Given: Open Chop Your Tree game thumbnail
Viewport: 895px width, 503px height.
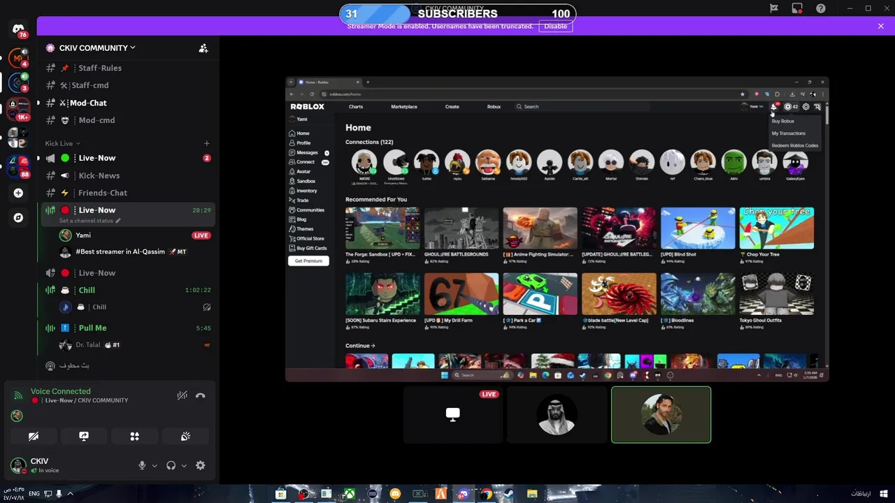Looking at the screenshot, I should pos(777,228).
